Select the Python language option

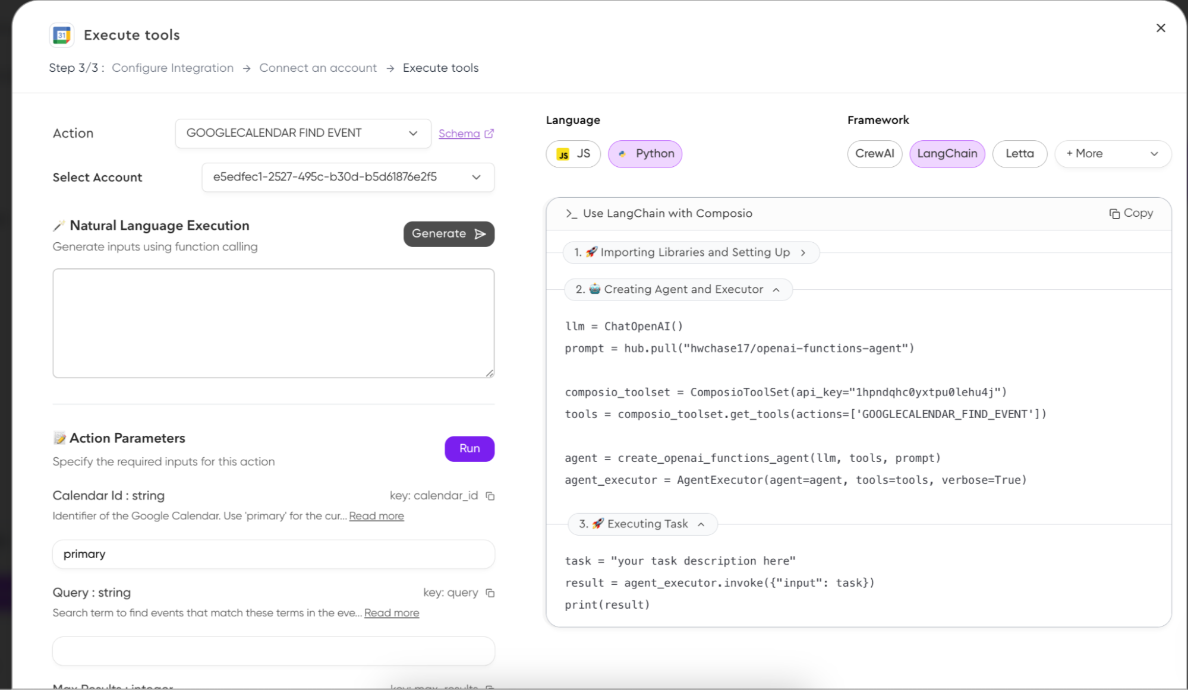pyautogui.click(x=645, y=154)
